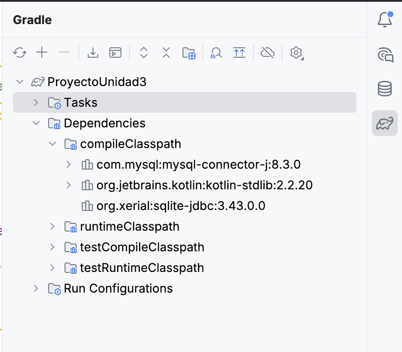
Task: Click the library icon beside sqlite-jdbc
Action: (x=87, y=206)
